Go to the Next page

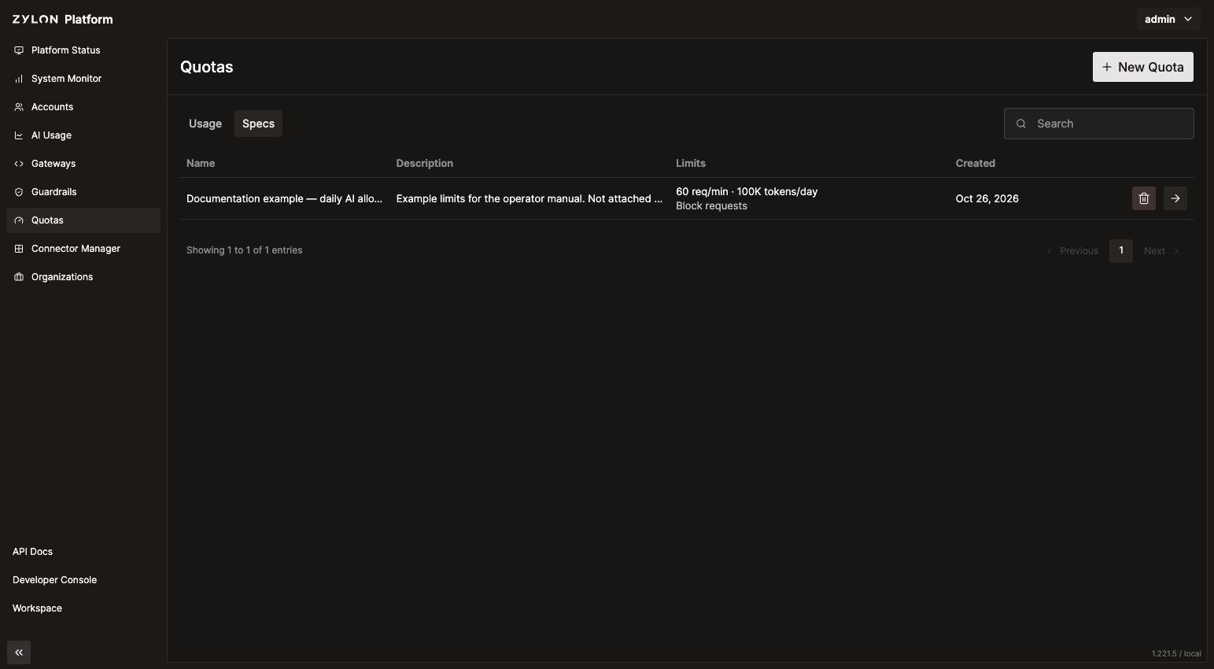(x=1161, y=251)
